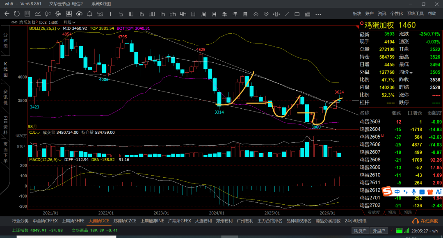The height and width of the screenshot is (238, 443).
Task: Open the 系统工具 menu
Action: 415,14
